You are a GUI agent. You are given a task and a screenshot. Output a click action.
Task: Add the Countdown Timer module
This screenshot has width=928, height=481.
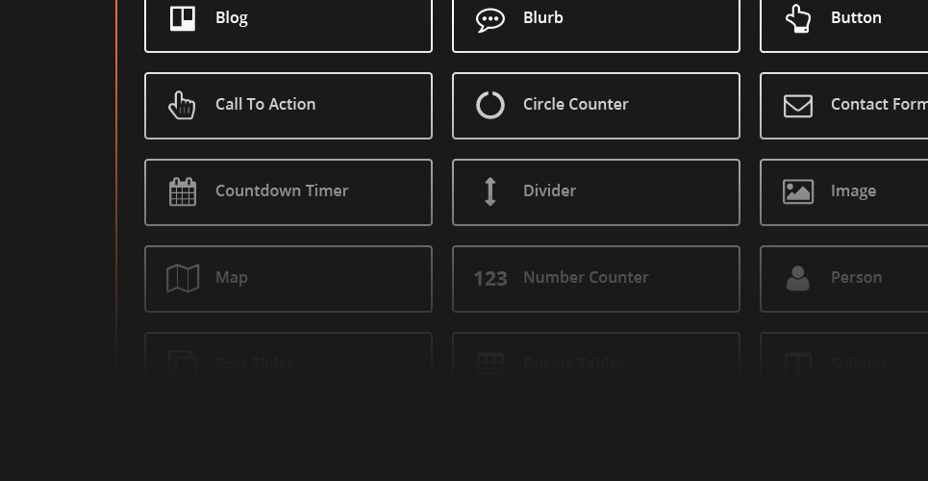288,192
